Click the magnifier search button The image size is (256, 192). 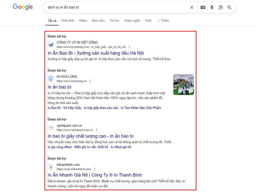point(229,7)
